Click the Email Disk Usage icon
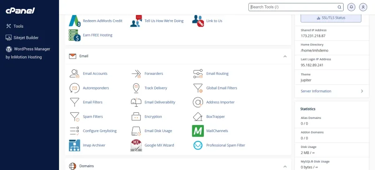 [x=136, y=131]
